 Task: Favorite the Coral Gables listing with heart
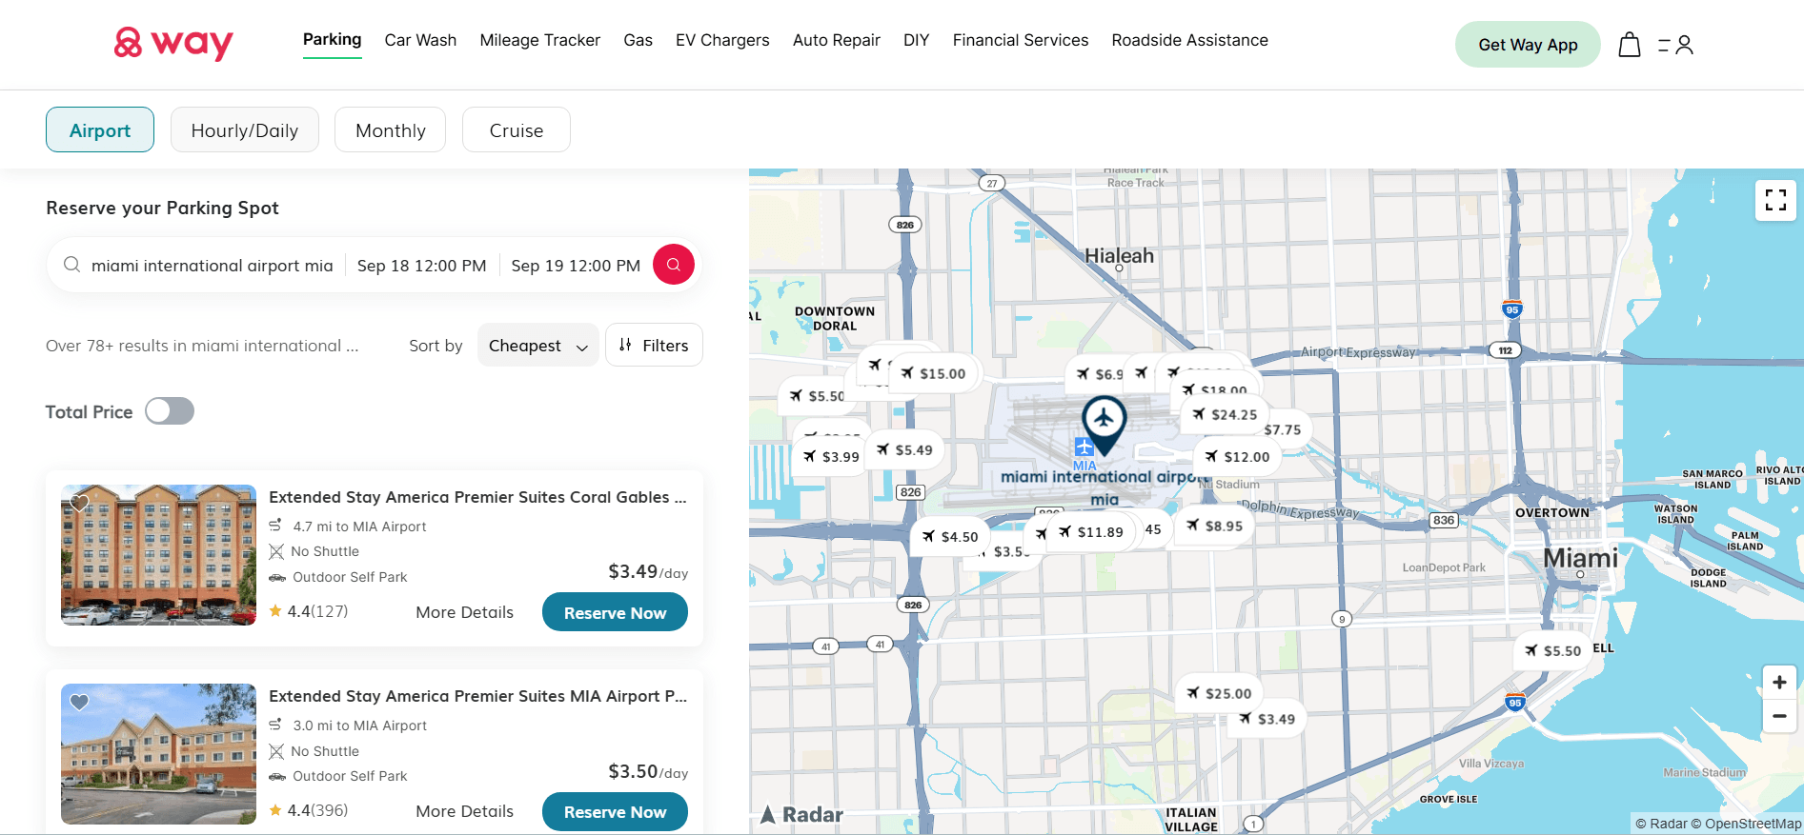pos(79,503)
